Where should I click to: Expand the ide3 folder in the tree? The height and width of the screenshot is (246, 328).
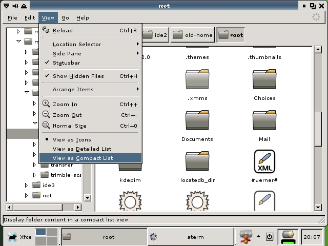27,185
